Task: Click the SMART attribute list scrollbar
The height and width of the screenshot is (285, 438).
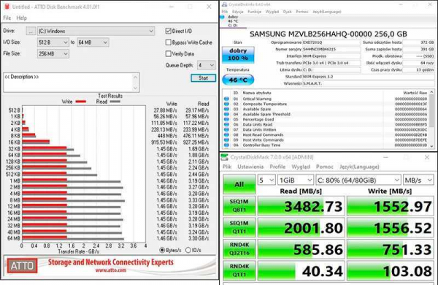Action: coord(431,119)
